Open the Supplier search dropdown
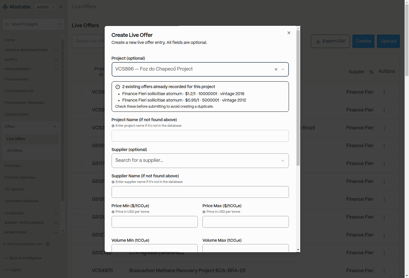This screenshot has height=278, width=409. (x=200, y=161)
